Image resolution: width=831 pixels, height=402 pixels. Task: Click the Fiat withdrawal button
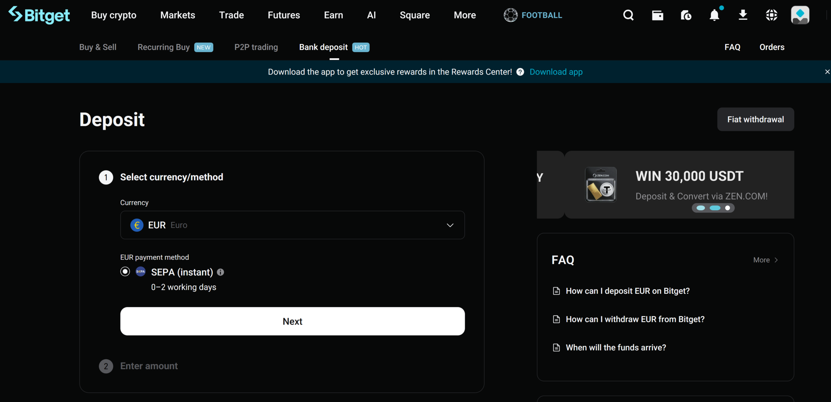click(756, 120)
